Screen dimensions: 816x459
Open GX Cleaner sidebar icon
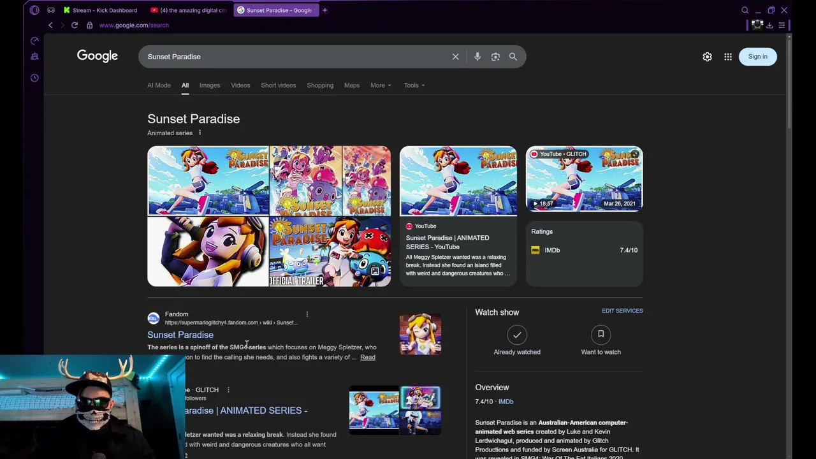point(34,57)
